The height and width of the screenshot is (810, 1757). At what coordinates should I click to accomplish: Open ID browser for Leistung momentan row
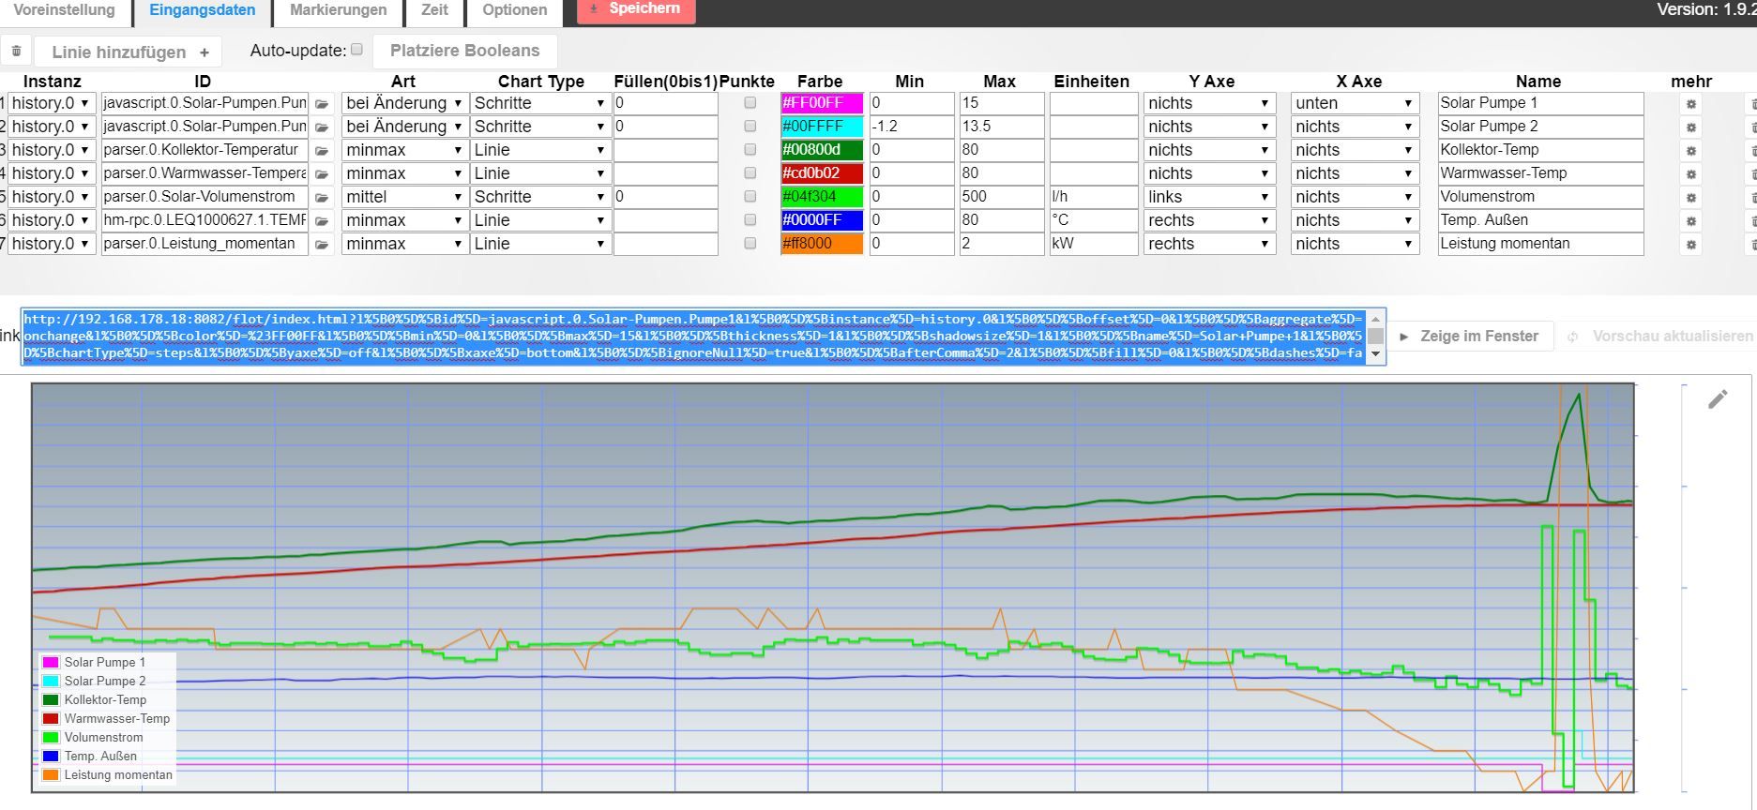tap(322, 244)
